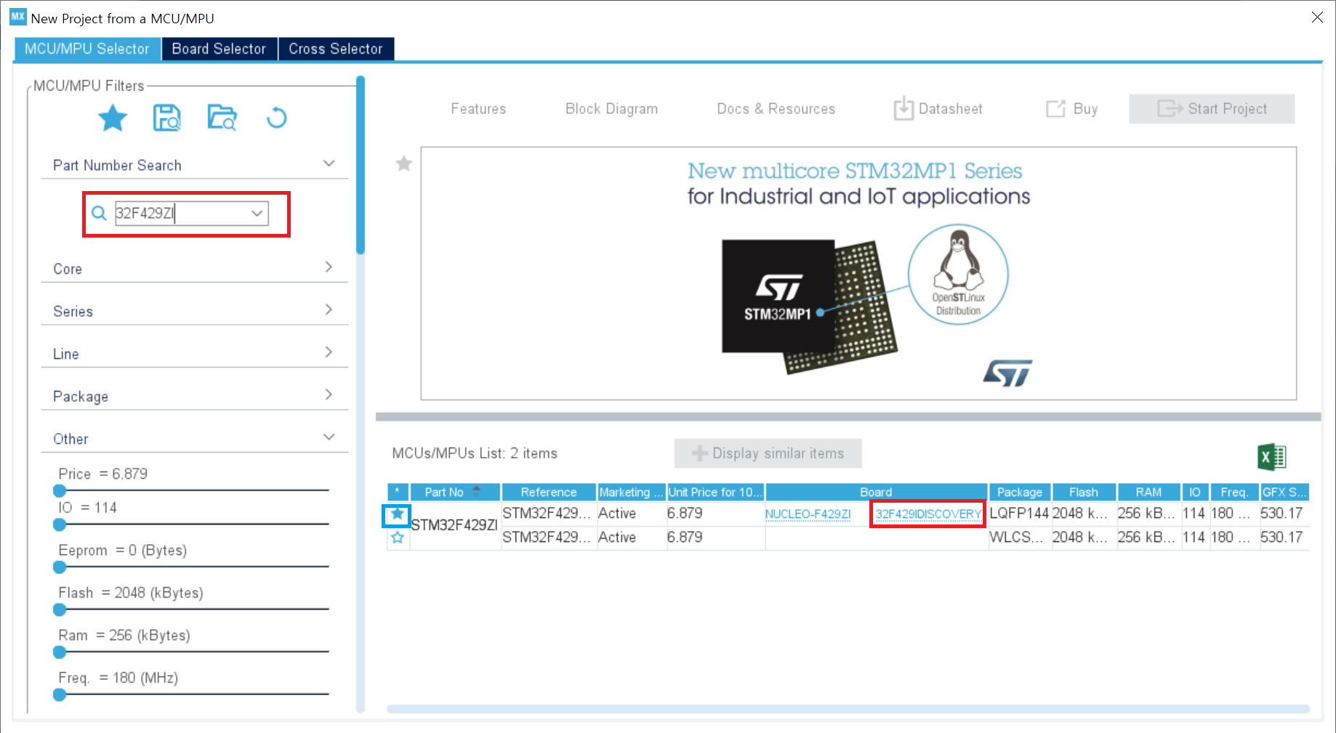Open the Docs & Resources tab
Screen dimensions: 1336x733
click(776, 109)
